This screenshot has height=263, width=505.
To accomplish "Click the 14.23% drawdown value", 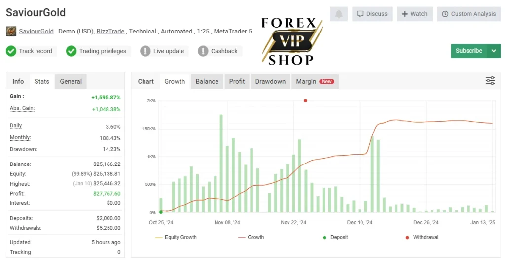I will pyautogui.click(x=111, y=149).
